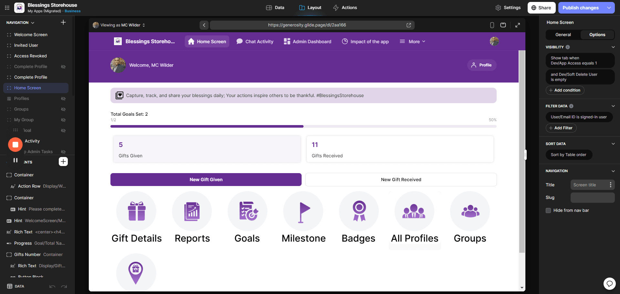The width and height of the screenshot is (620, 294).
Task: Add a new navigation screen with plus
Action: [x=63, y=22]
